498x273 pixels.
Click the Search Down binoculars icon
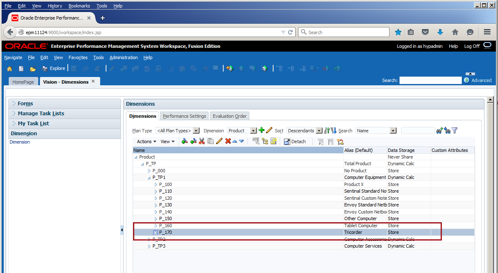click(448, 130)
